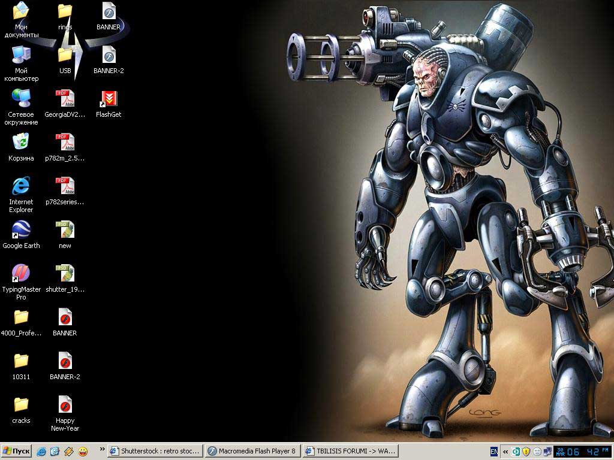Expand hidden quick launch items with »
Image resolution: width=614 pixels, height=460 pixels.
(102, 449)
